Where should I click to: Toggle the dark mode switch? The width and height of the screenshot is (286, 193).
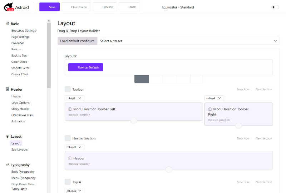click(275, 7)
